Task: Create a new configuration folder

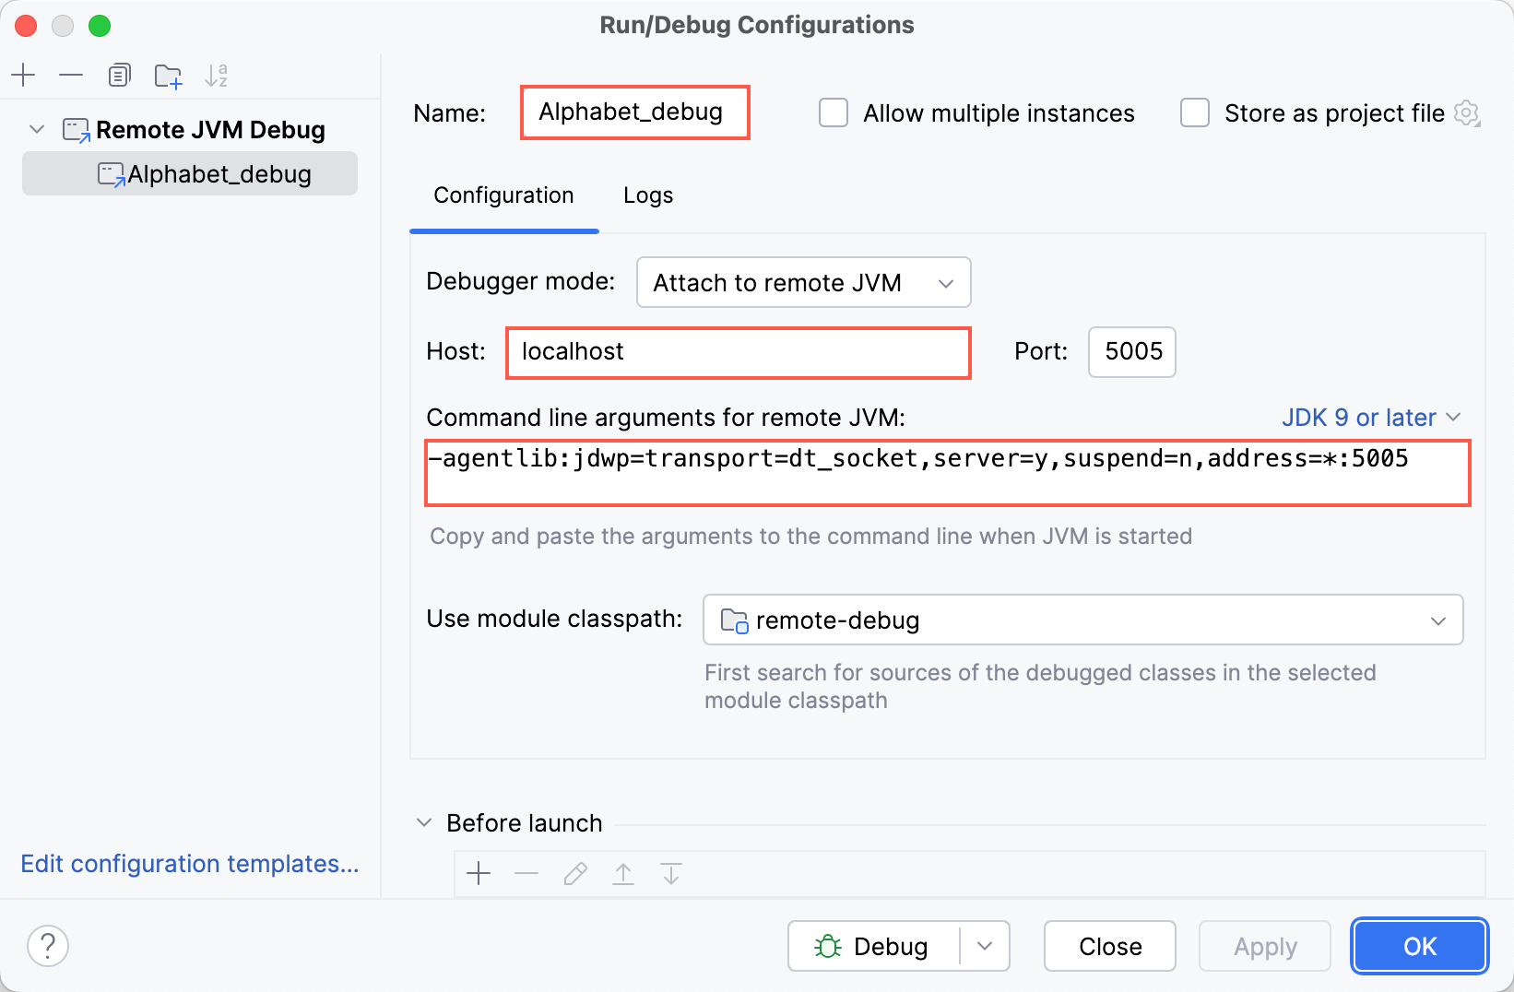Action: coord(168,75)
